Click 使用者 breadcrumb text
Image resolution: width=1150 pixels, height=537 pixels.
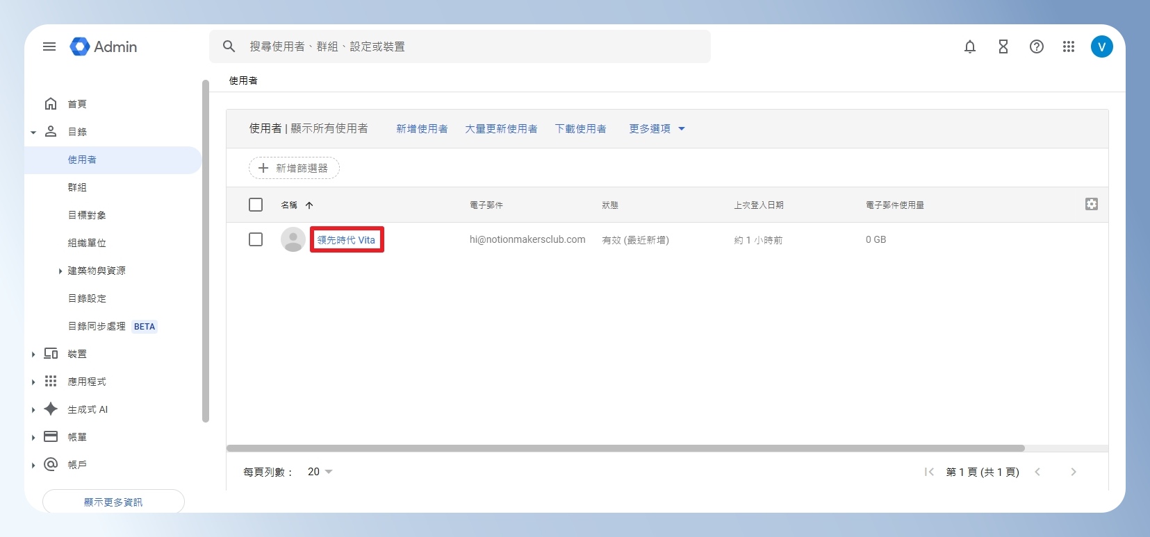(x=243, y=80)
